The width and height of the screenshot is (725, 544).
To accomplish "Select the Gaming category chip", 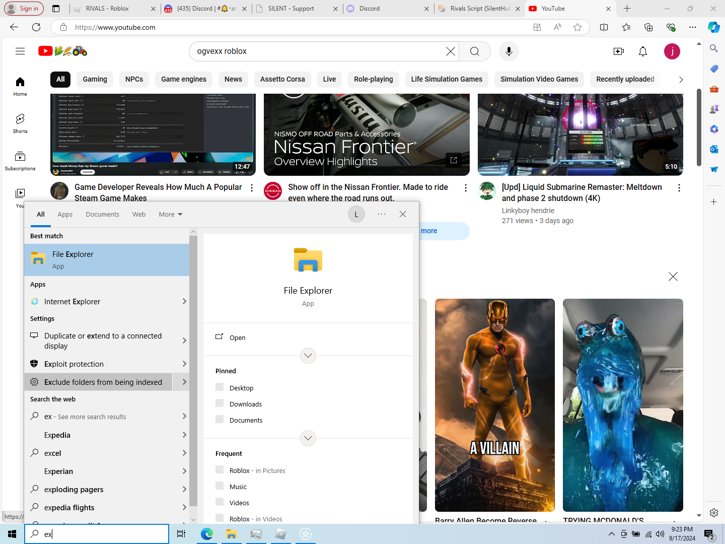I will [x=95, y=79].
